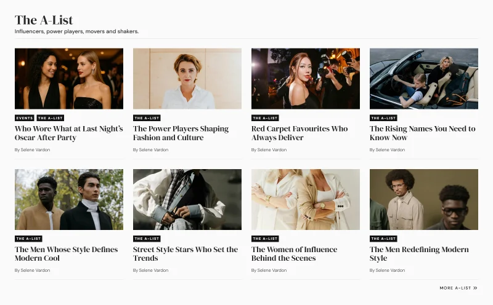Open the Oscar After Party article headline
The width and height of the screenshot is (493, 305).
(x=69, y=133)
